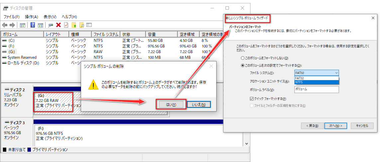
Task: Open Help with the blue question-mark icon
Action: 33,25
